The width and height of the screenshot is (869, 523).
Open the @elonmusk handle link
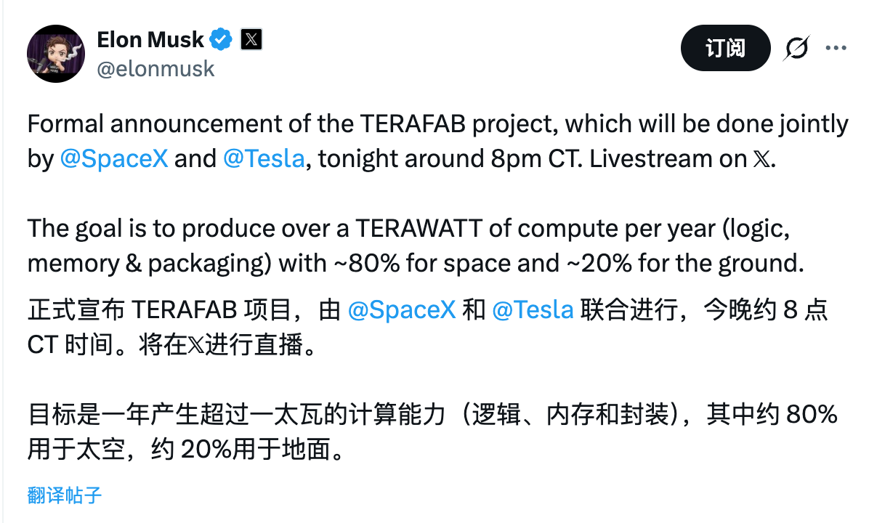(x=155, y=68)
